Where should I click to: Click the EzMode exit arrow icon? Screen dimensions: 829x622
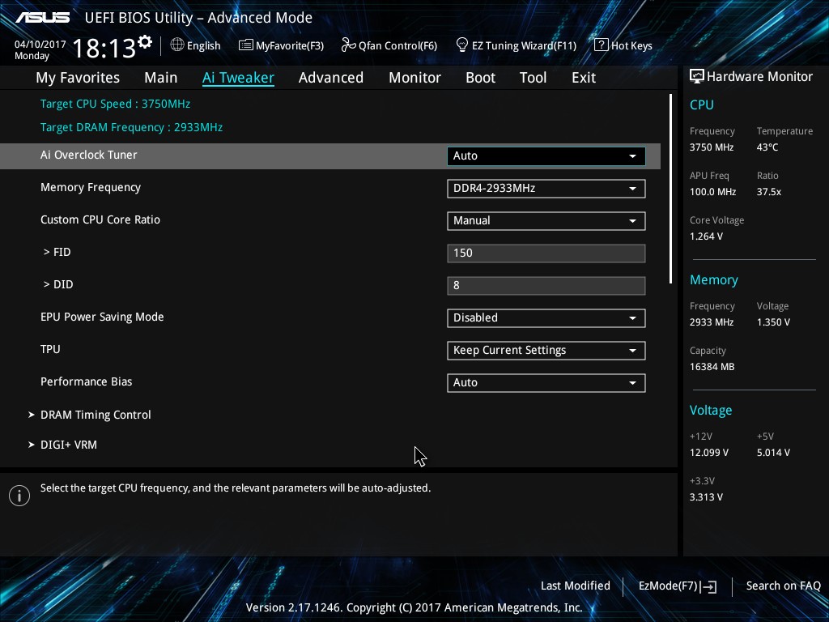click(x=709, y=586)
